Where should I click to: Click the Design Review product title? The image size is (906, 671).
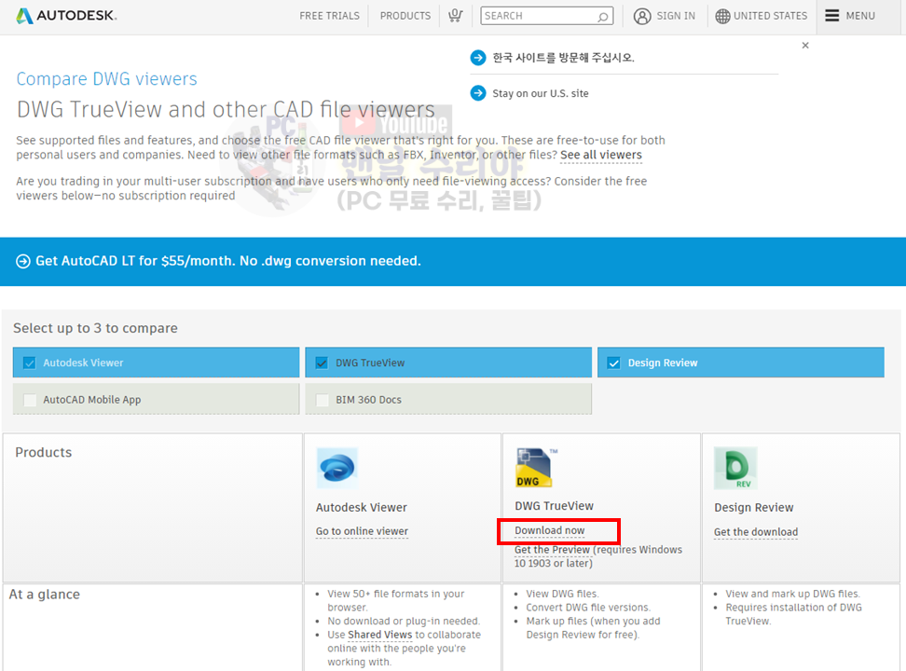753,507
